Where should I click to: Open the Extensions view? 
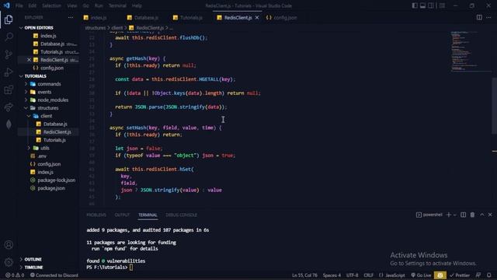[x=9, y=89]
